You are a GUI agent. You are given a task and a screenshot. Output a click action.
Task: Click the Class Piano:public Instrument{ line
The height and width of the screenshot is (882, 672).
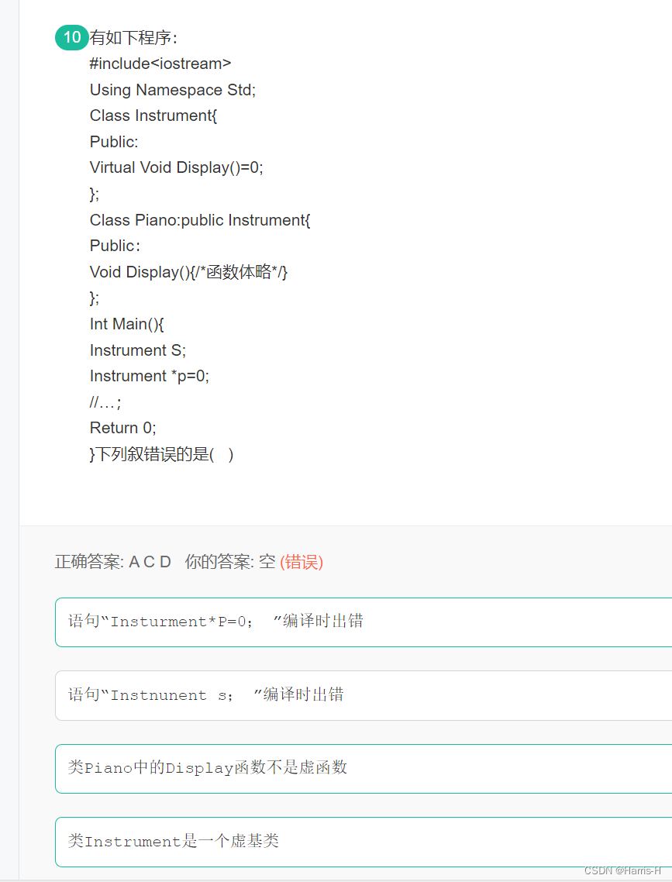point(200,220)
